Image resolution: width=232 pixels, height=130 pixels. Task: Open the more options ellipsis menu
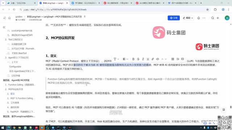point(204,18)
